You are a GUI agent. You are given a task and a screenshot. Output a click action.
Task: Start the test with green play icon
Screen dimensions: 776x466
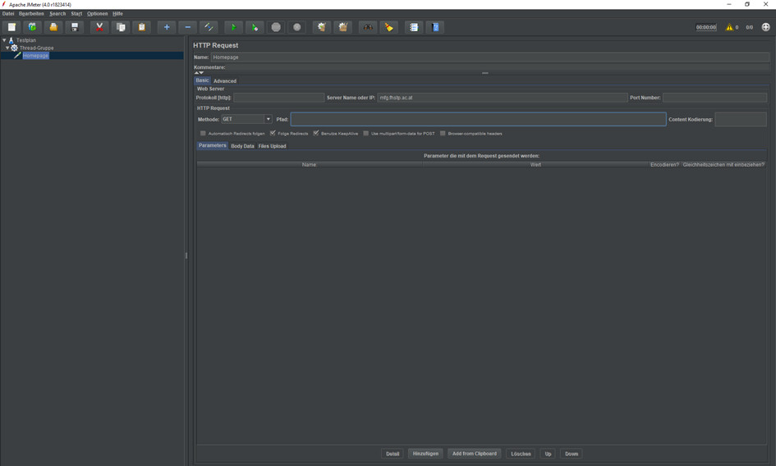[233, 27]
